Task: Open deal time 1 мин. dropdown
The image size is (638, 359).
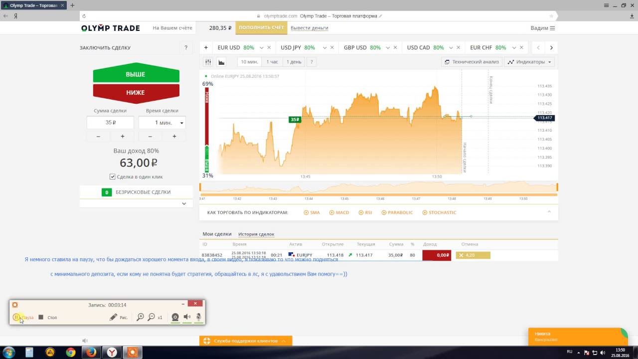Action: (162, 123)
